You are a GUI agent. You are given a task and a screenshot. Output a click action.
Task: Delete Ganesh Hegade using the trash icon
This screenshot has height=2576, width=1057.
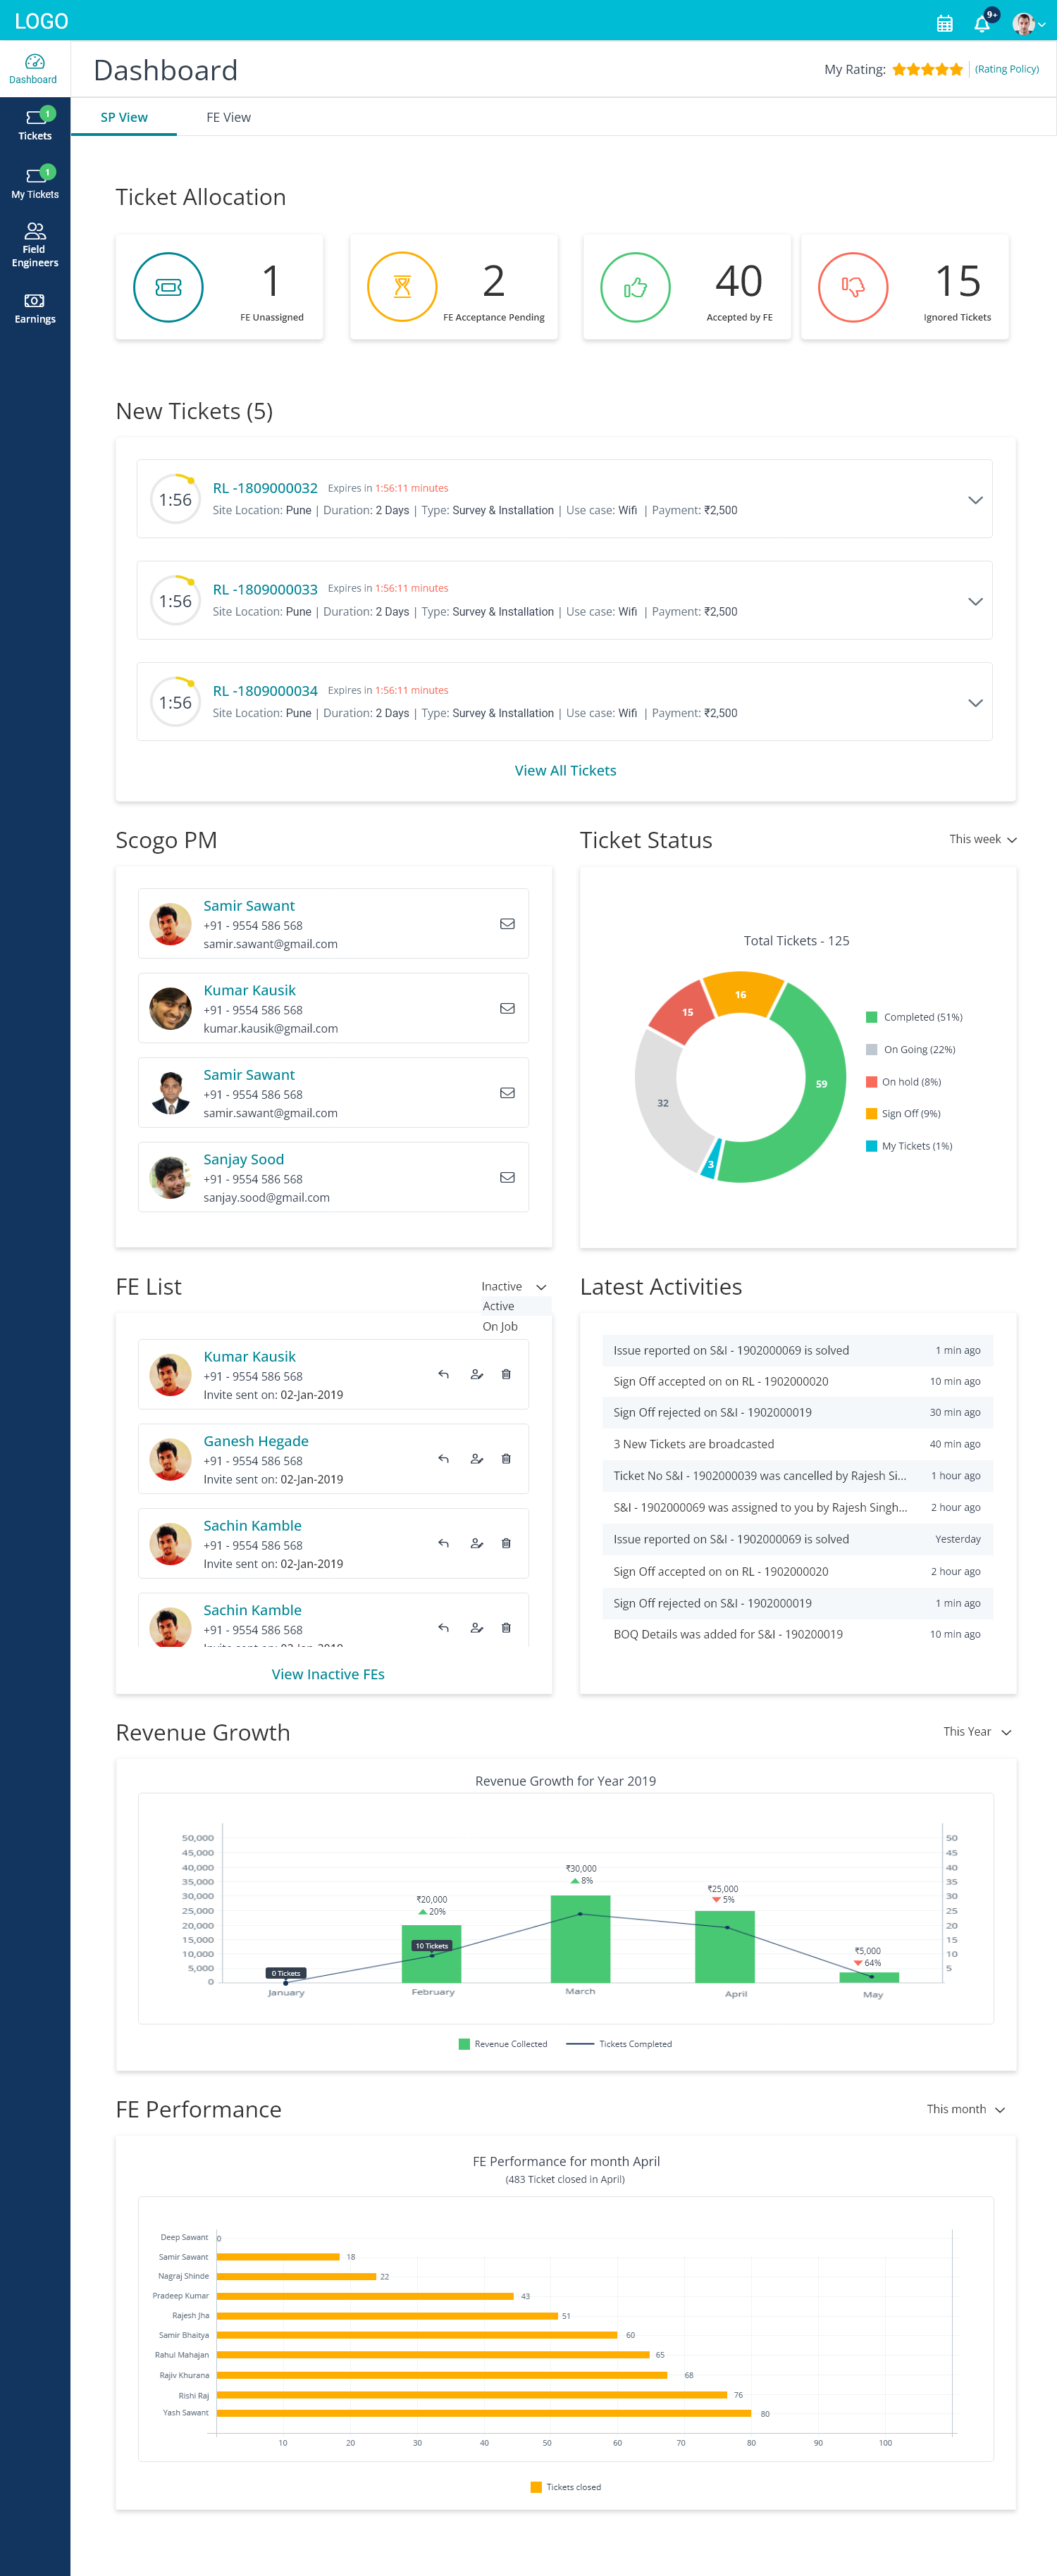pos(506,1459)
